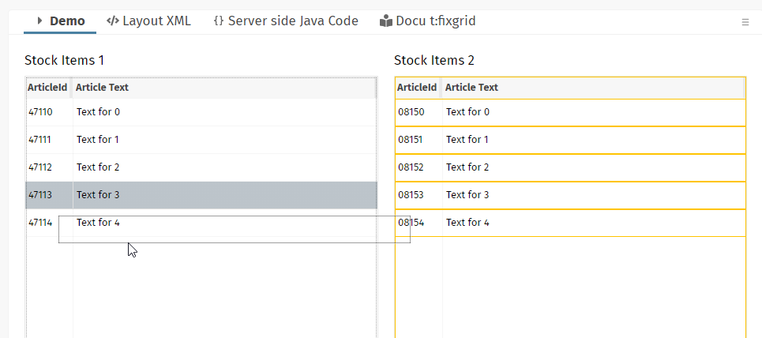Select the 08152 row in Stock Items 2

pyautogui.click(x=411, y=167)
